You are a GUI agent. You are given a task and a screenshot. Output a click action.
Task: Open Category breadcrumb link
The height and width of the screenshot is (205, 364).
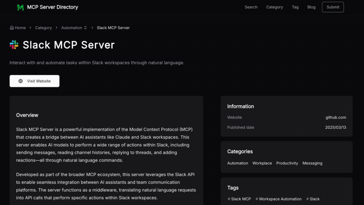[43, 27]
